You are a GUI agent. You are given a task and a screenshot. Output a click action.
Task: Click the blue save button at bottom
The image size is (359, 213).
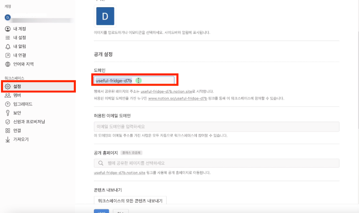[x=102, y=211]
